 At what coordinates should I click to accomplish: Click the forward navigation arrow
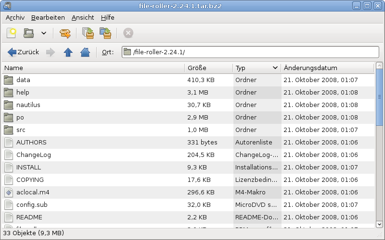coord(51,52)
